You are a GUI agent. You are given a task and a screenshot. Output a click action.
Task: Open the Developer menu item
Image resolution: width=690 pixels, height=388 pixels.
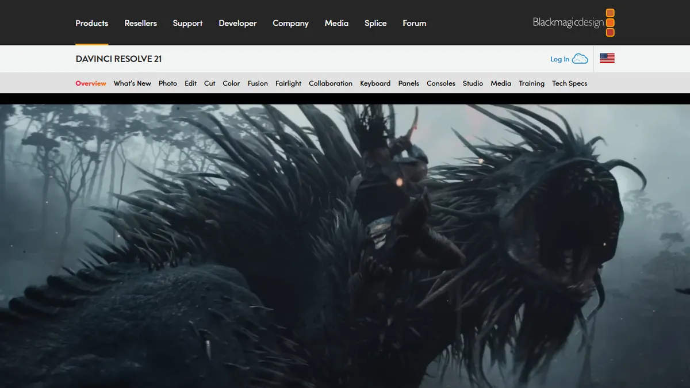point(237,23)
